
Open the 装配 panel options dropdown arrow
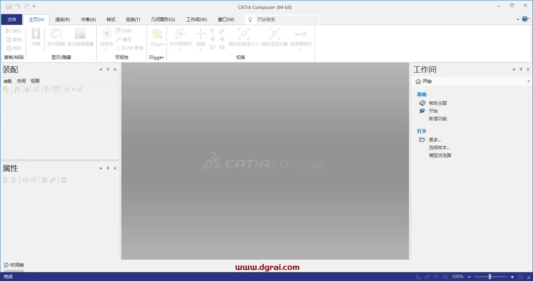[x=101, y=70]
